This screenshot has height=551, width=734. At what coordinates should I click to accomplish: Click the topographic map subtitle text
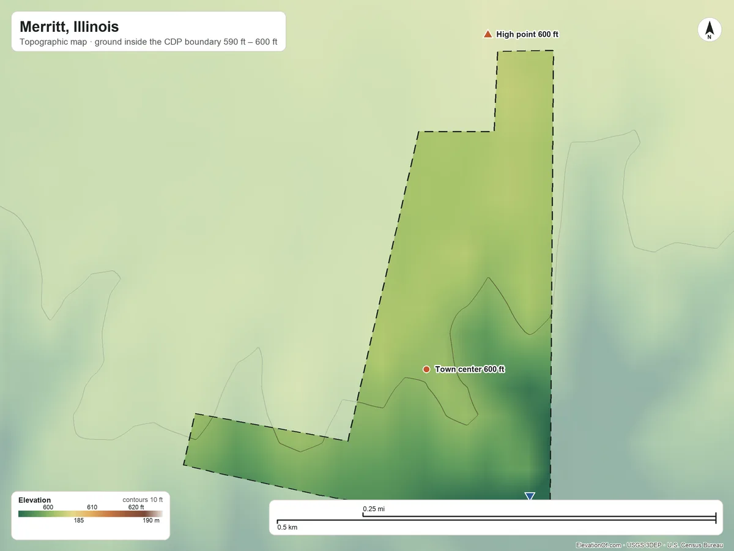pos(149,43)
